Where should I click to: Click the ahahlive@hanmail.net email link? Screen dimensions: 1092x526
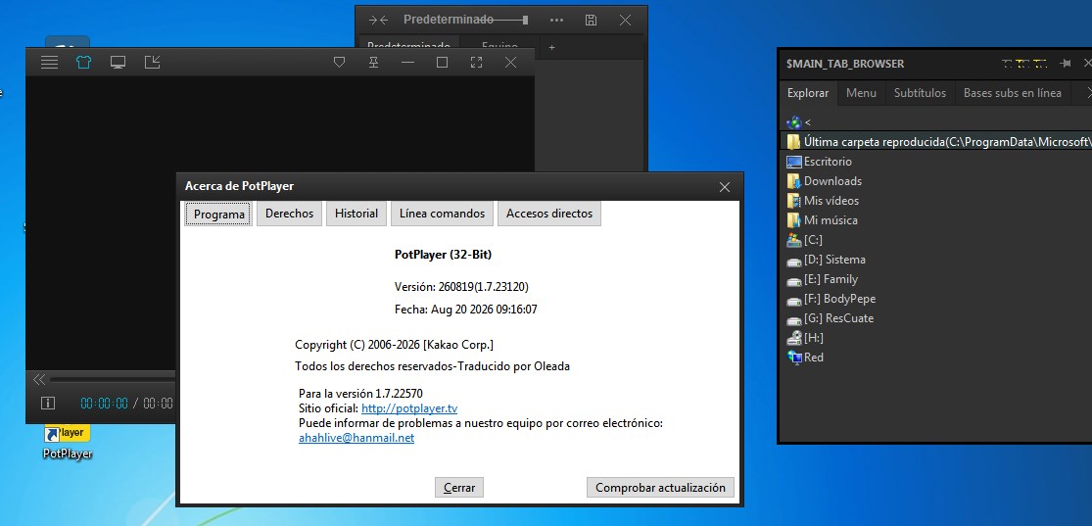pos(356,438)
